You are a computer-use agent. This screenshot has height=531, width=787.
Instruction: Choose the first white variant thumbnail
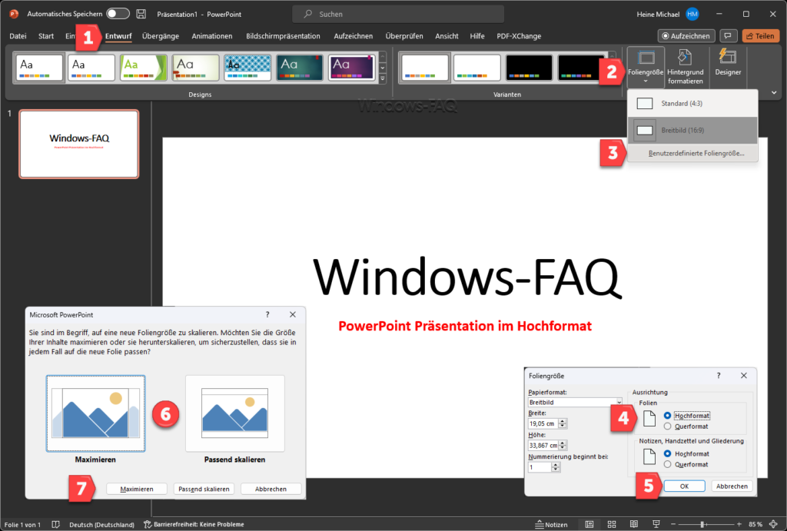[x=425, y=68]
